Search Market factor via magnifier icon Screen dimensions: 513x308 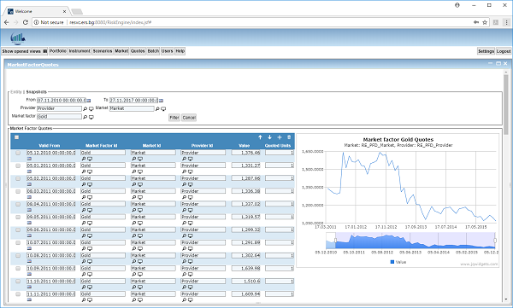pos(85,117)
